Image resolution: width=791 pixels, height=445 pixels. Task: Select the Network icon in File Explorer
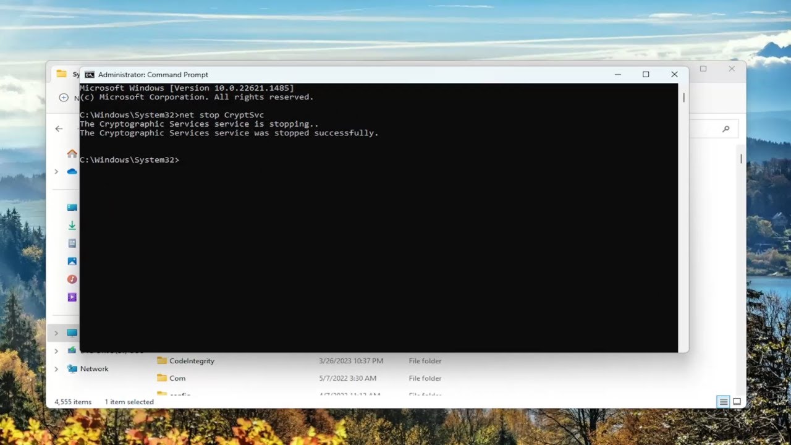coord(72,369)
